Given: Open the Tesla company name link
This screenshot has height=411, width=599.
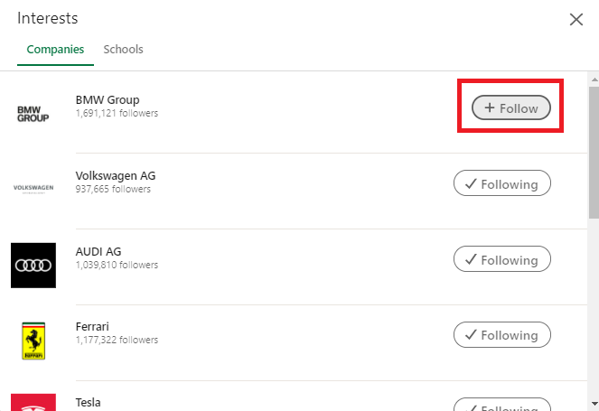Looking at the screenshot, I should (89, 403).
